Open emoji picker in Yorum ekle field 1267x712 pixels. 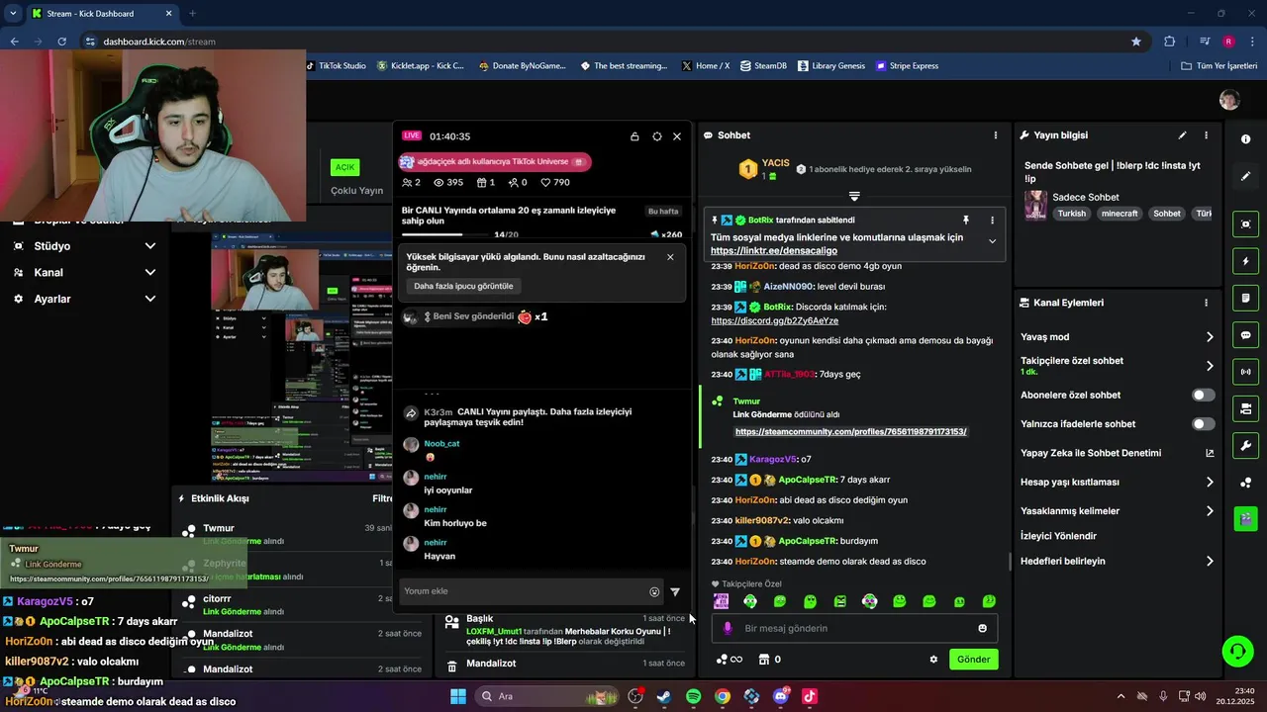[x=654, y=592]
